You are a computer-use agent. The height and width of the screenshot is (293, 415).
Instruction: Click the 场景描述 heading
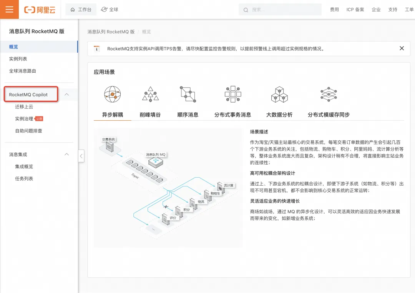(x=259, y=132)
